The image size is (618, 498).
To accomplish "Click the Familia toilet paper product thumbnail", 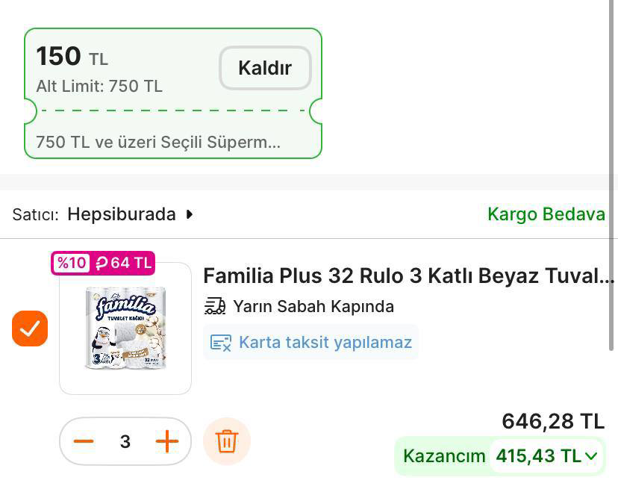I will [125, 329].
